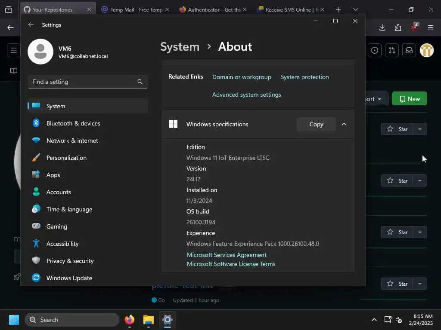
Task: Launch Firefox from the taskbar
Action: click(129, 320)
